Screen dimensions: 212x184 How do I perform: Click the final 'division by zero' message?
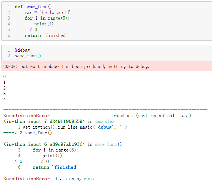click(x=74, y=179)
